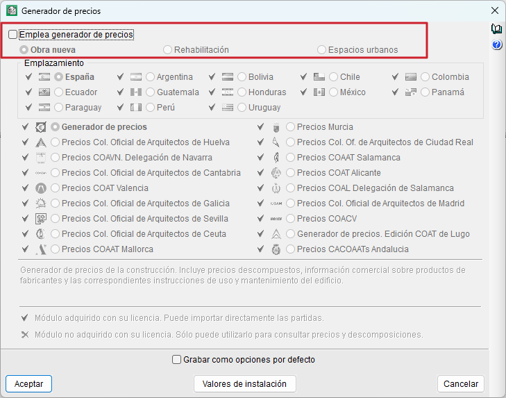Image resolution: width=506 pixels, height=398 pixels.
Task: Select the Precios COAAT Mallorca radio button
Action: tap(56, 249)
